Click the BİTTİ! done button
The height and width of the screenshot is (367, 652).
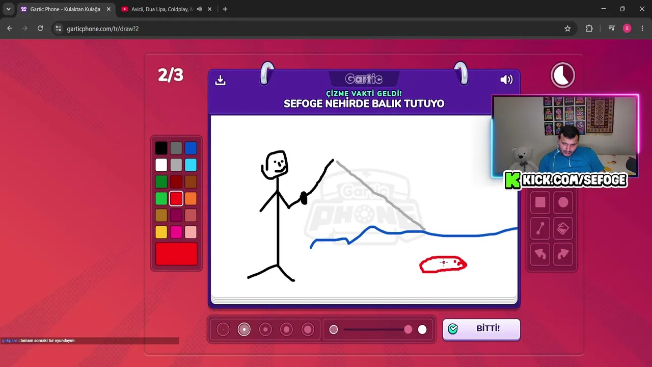(x=481, y=329)
